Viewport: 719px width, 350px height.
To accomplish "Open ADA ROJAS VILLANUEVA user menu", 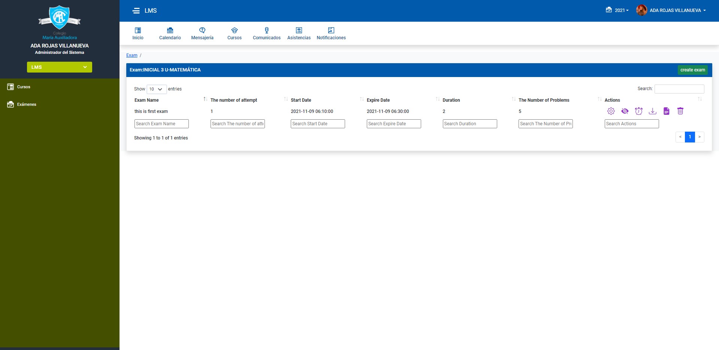I will click(677, 10).
